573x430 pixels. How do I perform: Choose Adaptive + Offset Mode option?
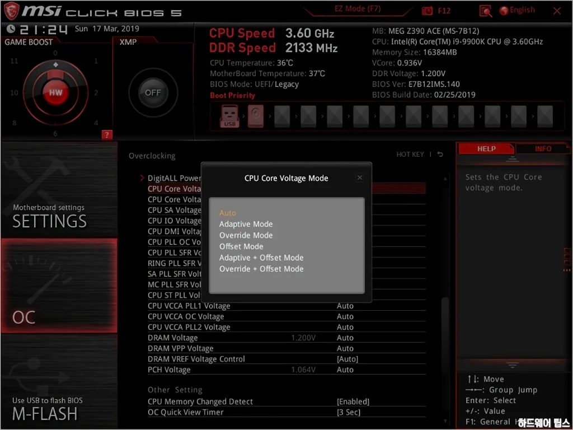pos(261,258)
